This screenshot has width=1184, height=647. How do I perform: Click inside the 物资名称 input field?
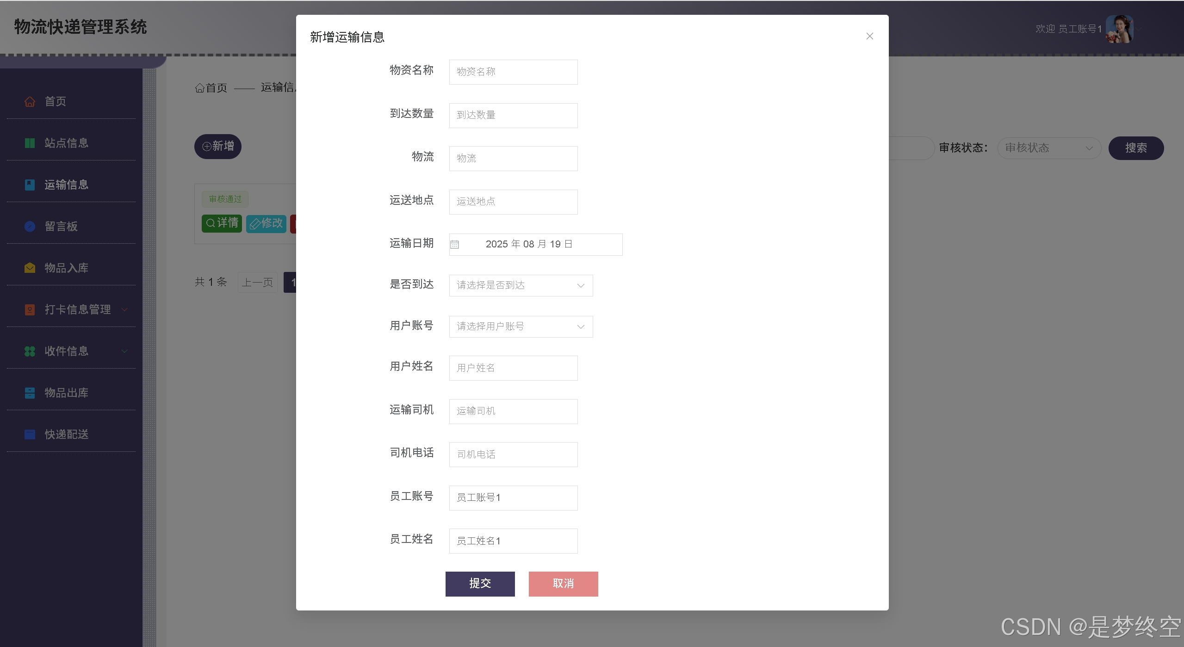(x=513, y=72)
